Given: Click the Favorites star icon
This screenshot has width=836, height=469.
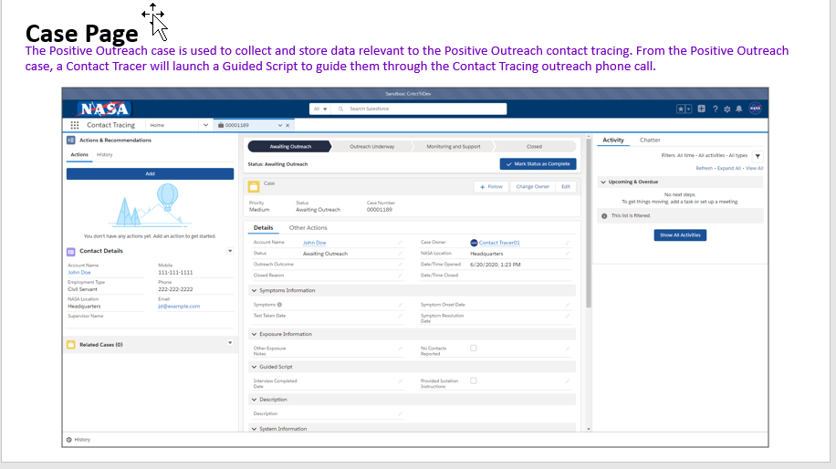Looking at the screenshot, I should (681, 109).
